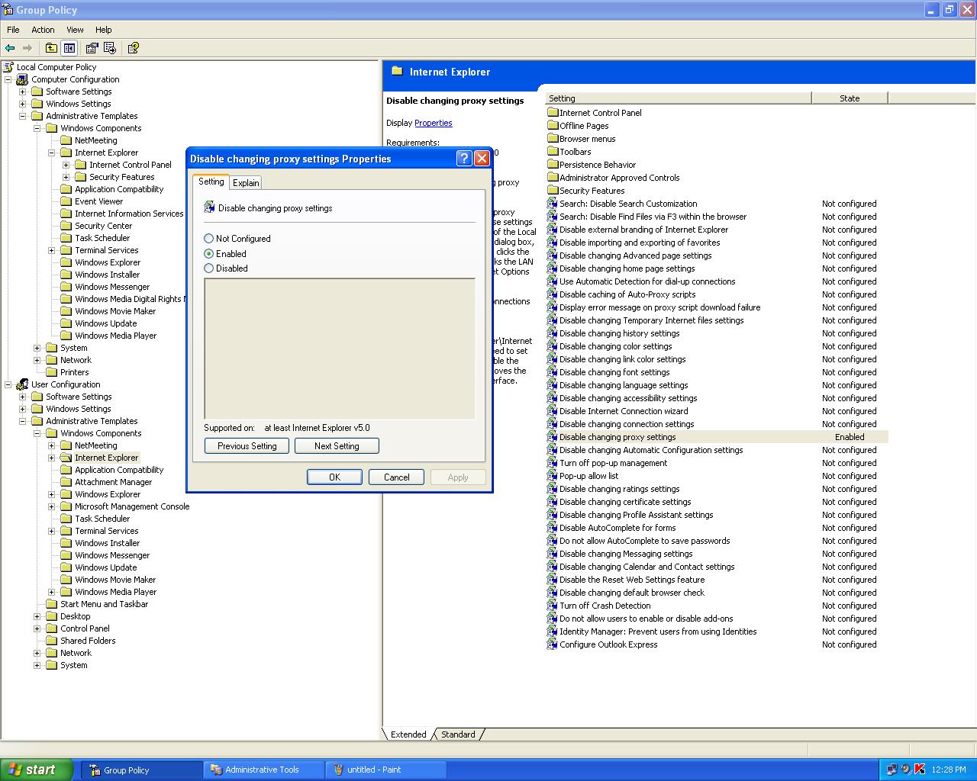Click policy icon for Turn off Crash Detection
This screenshot has height=781, width=977.
(x=552, y=606)
